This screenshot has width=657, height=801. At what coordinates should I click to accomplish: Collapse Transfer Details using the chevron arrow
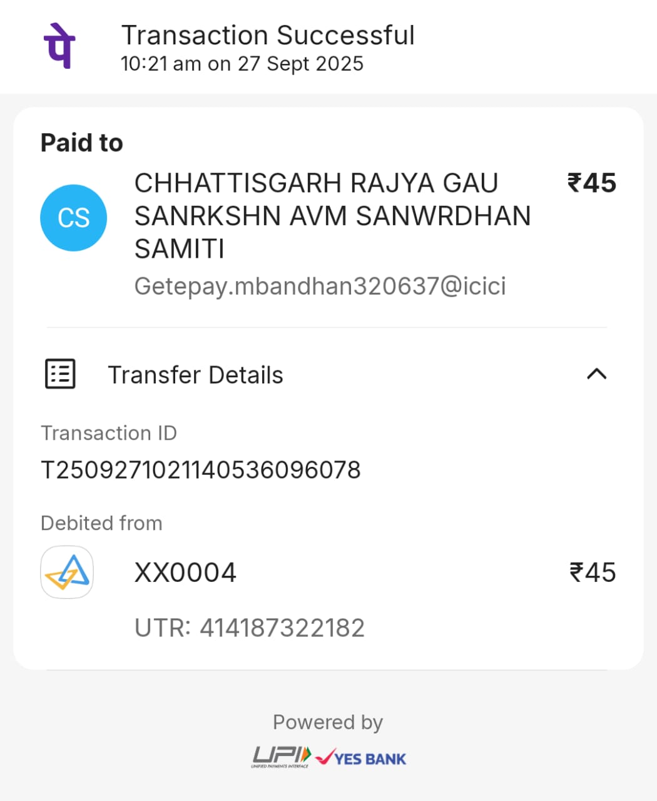pyautogui.click(x=596, y=374)
